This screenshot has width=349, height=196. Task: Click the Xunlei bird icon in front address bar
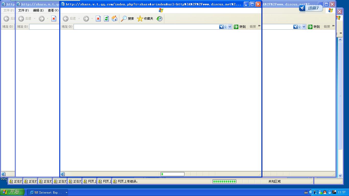[x=221, y=27]
